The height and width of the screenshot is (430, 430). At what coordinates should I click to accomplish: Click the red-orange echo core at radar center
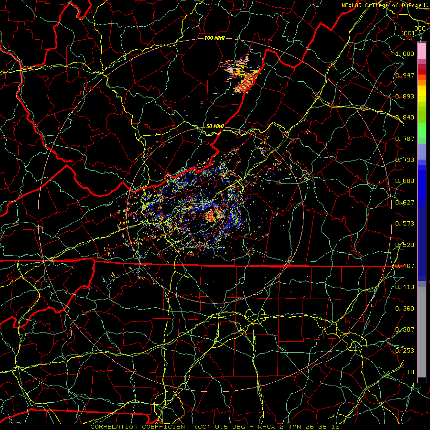click(x=214, y=215)
